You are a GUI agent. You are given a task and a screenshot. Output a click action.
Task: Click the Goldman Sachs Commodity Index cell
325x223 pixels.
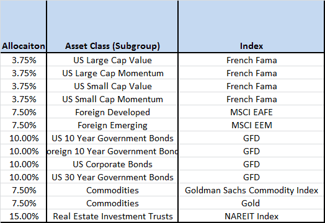(x=251, y=190)
